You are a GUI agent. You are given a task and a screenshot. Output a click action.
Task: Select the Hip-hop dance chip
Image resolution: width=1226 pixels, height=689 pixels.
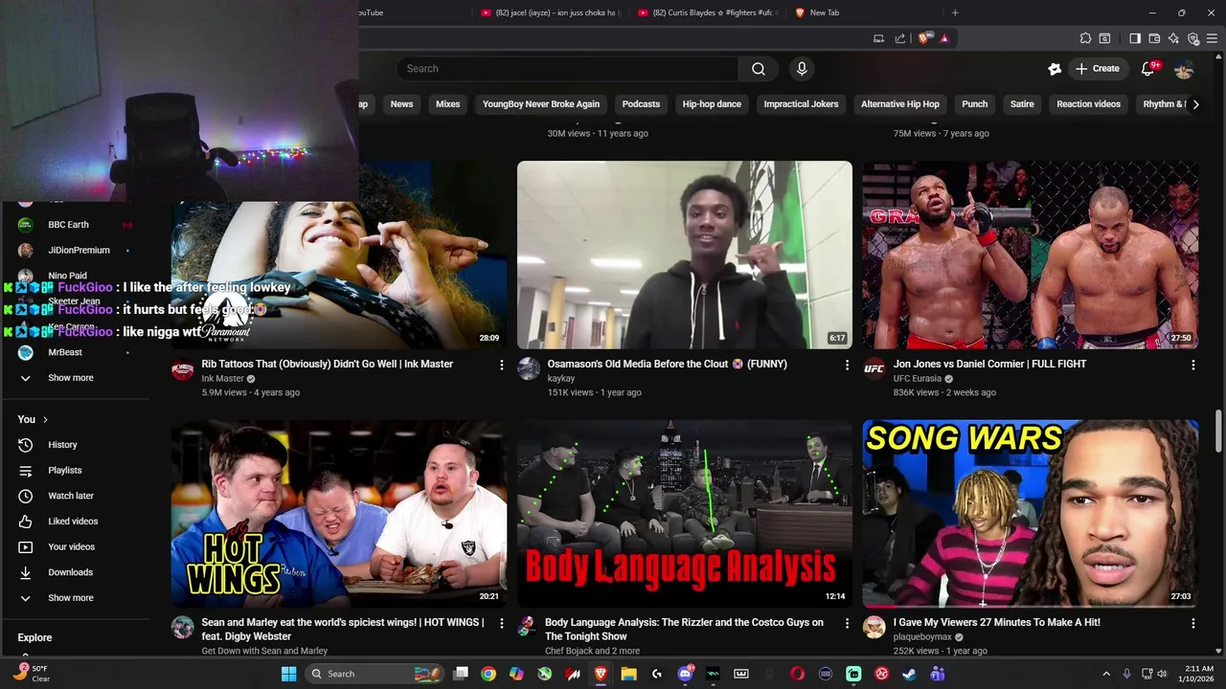pyautogui.click(x=712, y=104)
